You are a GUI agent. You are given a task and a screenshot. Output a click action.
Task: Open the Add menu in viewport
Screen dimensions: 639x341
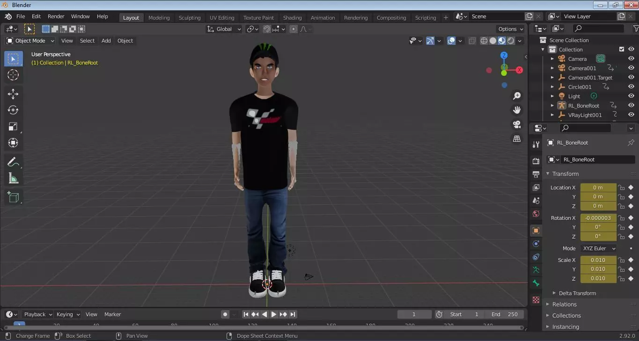(x=106, y=41)
